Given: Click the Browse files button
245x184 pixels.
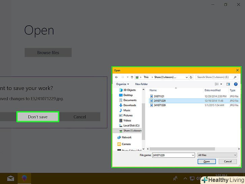Looking at the screenshot, I should pyautogui.click(x=48, y=53).
